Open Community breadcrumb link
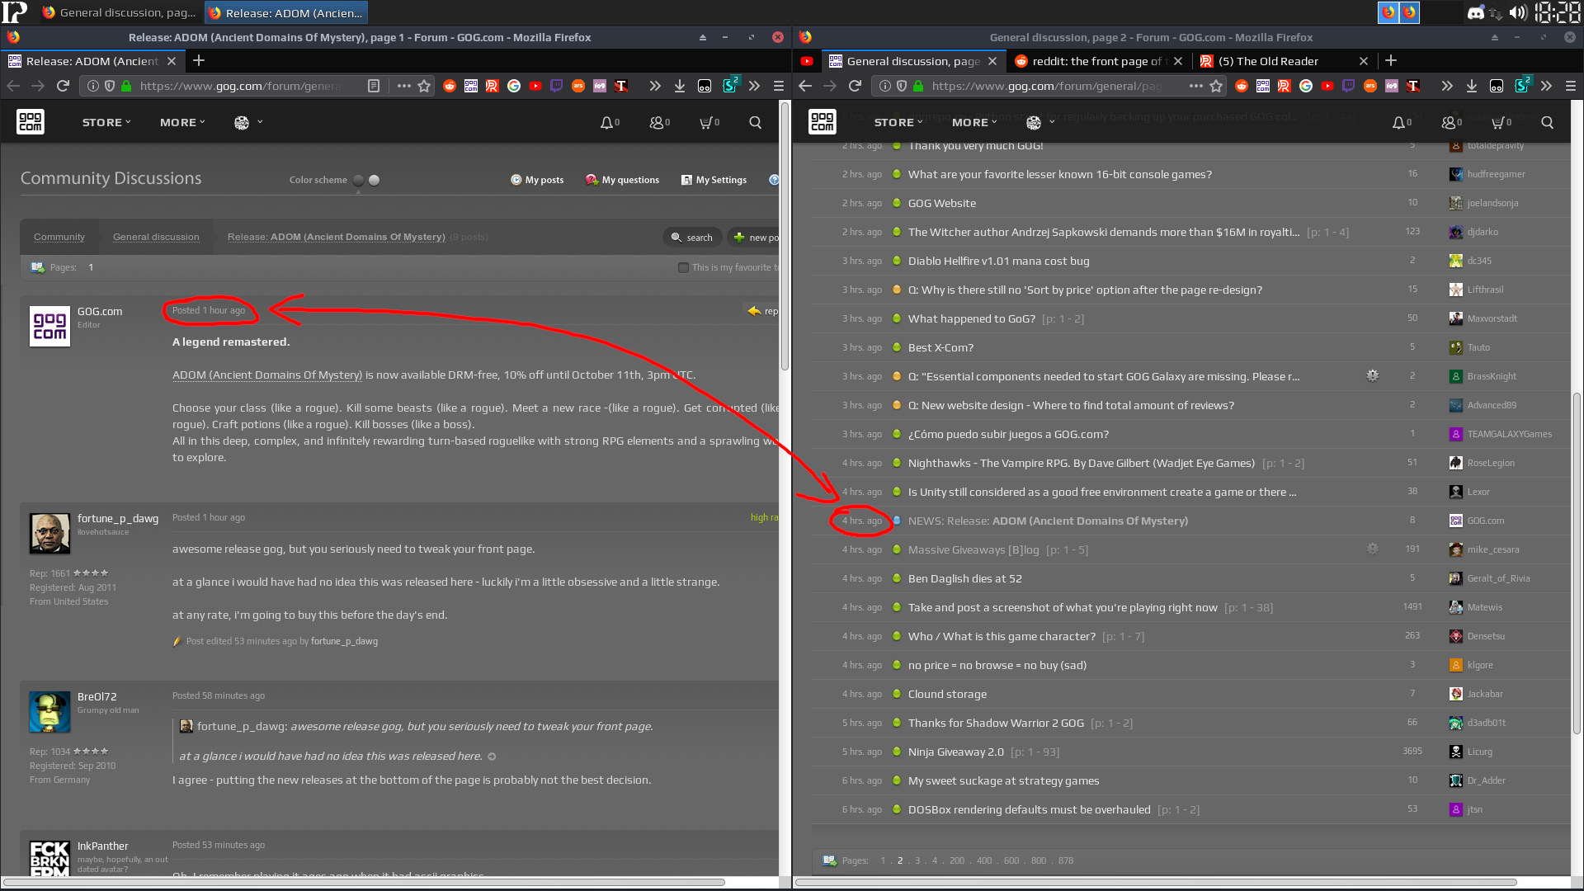This screenshot has width=1584, height=891. (x=59, y=237)
